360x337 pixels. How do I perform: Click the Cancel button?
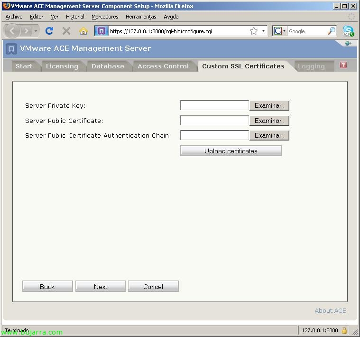[153, 287]
